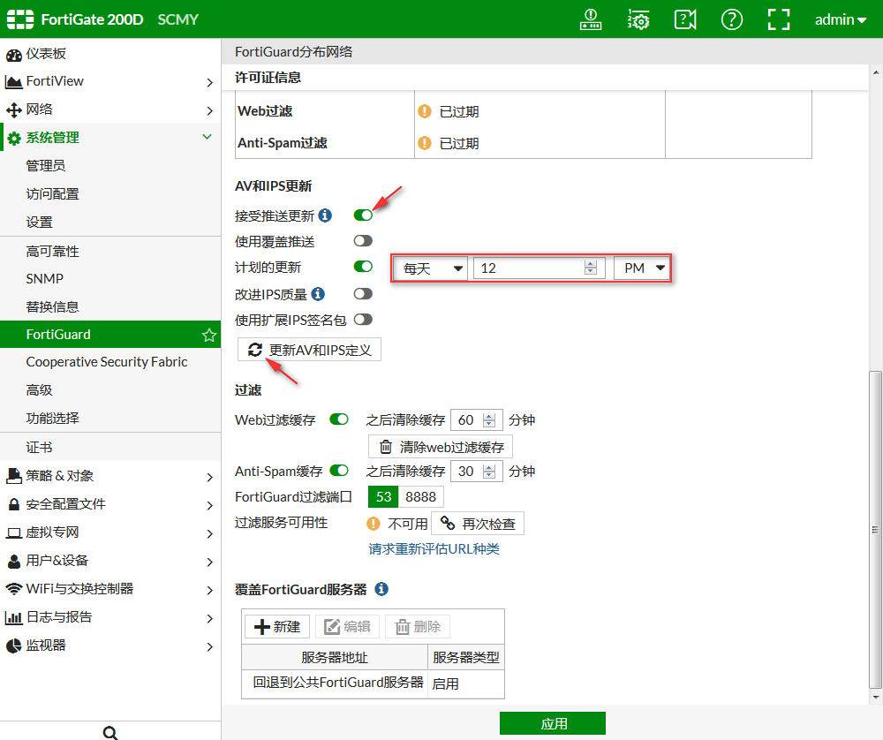The width and height of the screenshot is (883, 740).
Task: Click 新建 server button
Action: tap(277, 626)
